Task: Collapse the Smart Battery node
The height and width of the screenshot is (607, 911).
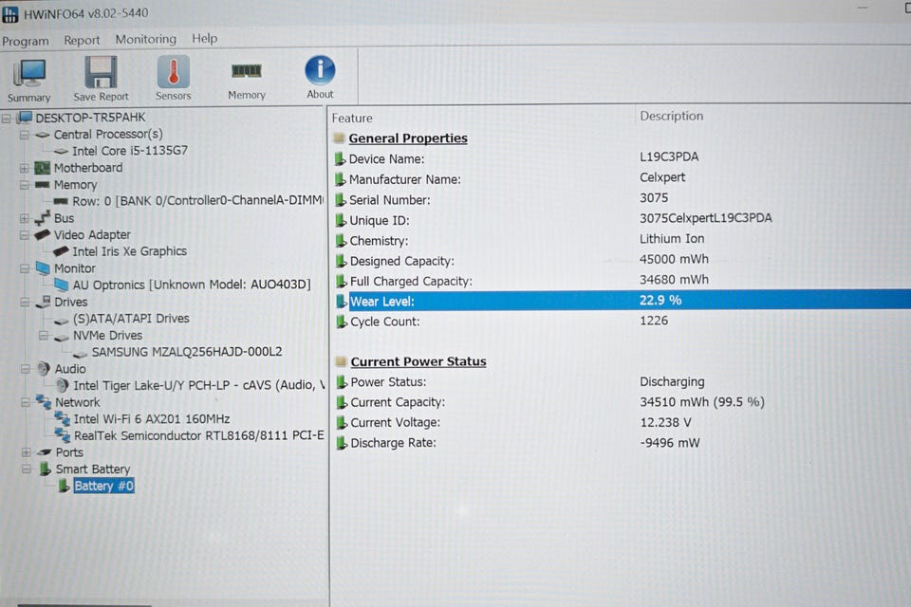Action: pyautogui.click(x=27, y=469)
